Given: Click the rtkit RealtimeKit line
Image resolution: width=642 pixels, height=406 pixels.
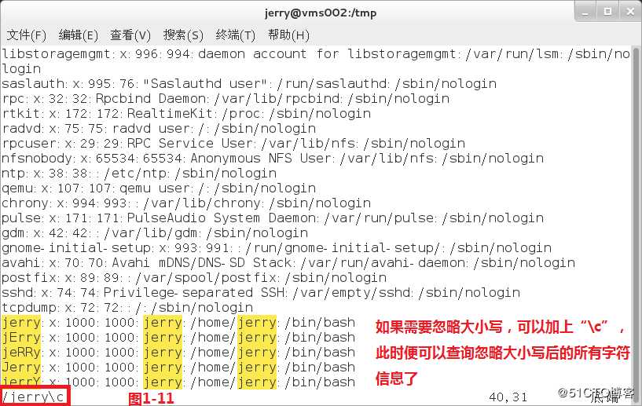Looking at the screenshot, I should 186,113.
